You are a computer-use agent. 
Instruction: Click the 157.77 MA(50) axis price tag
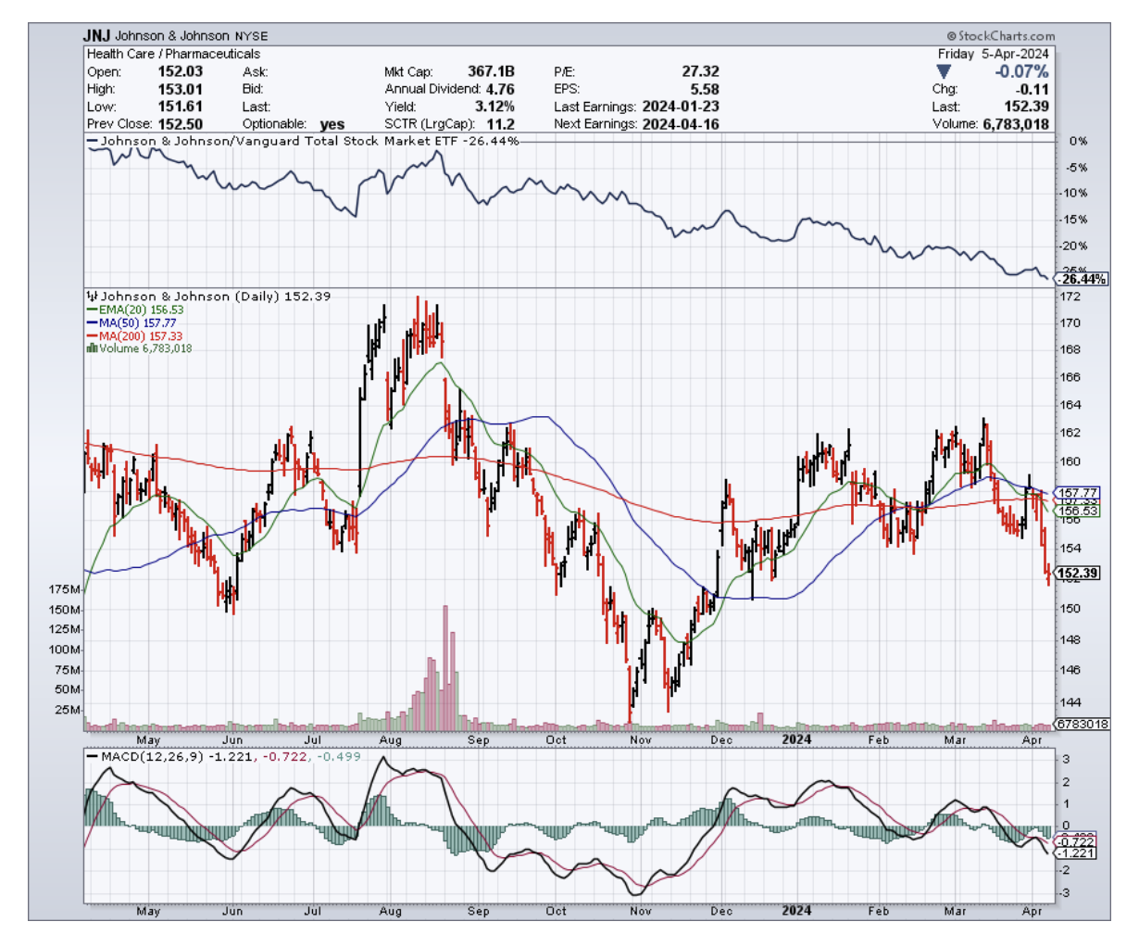coord(1077,492)
